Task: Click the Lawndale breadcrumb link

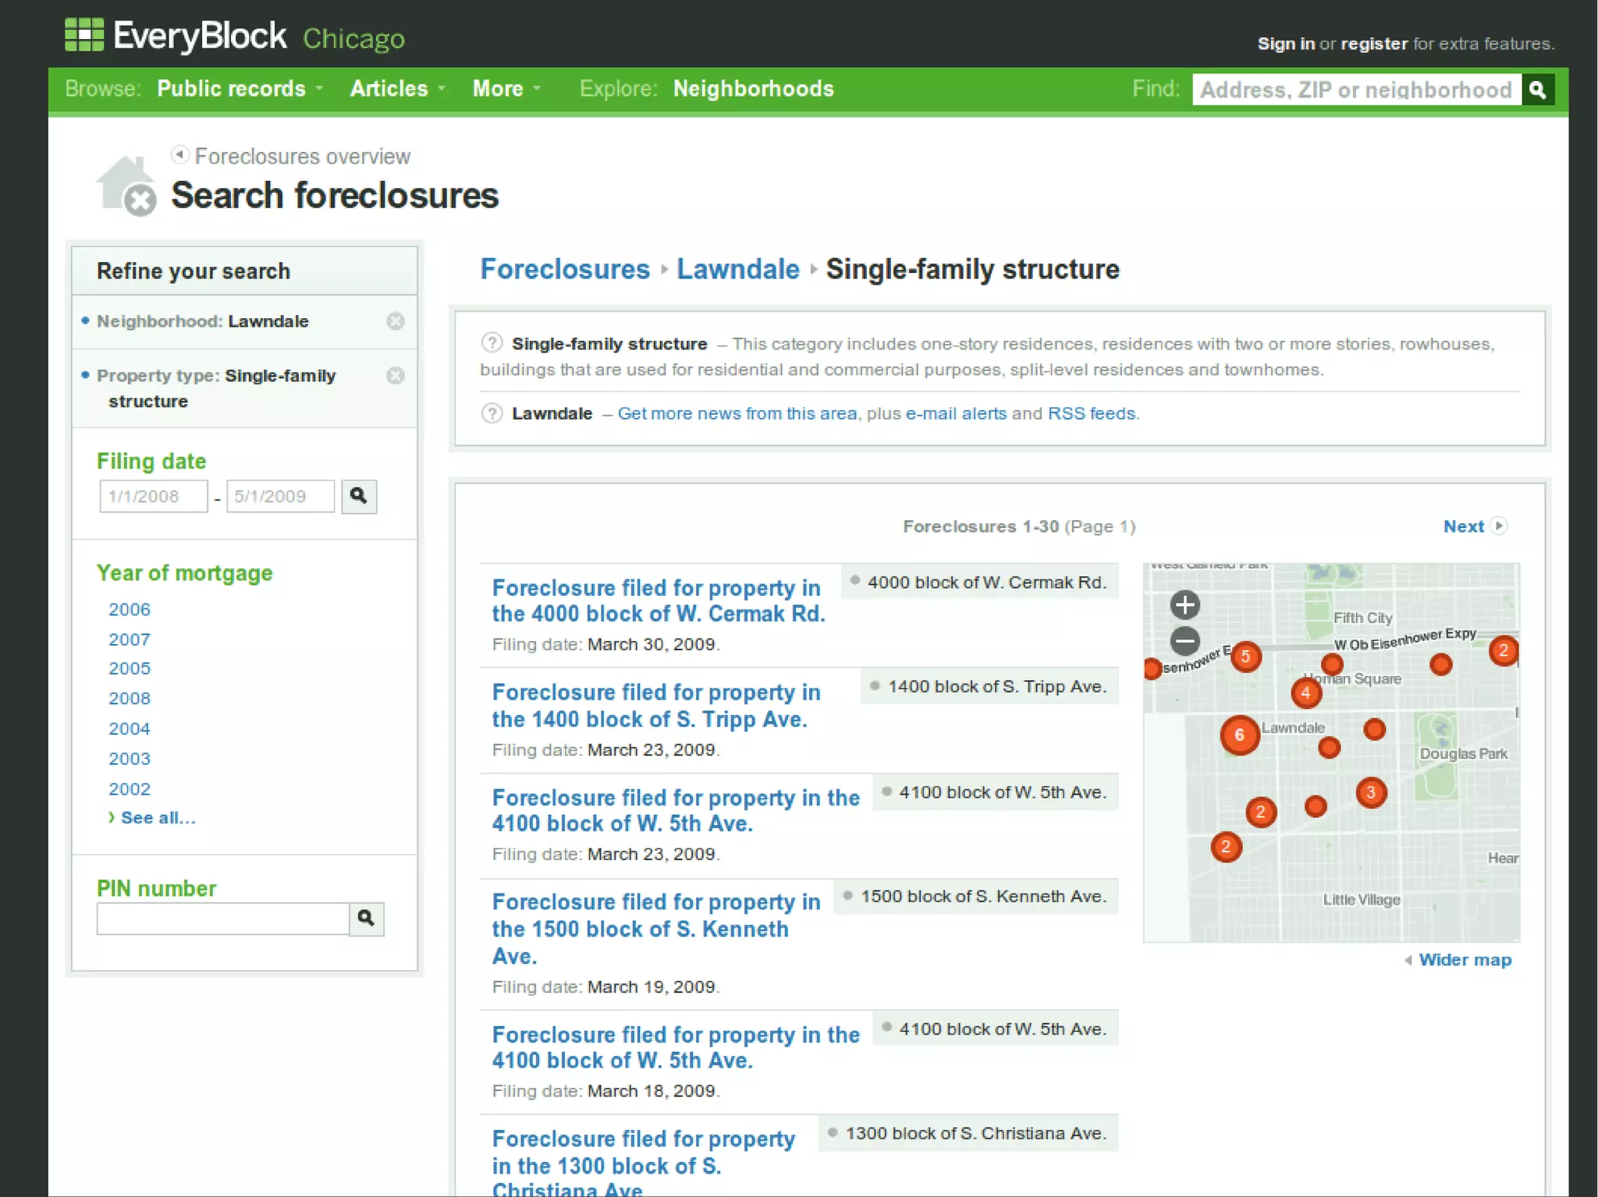Action: click(x=737, y=269)
